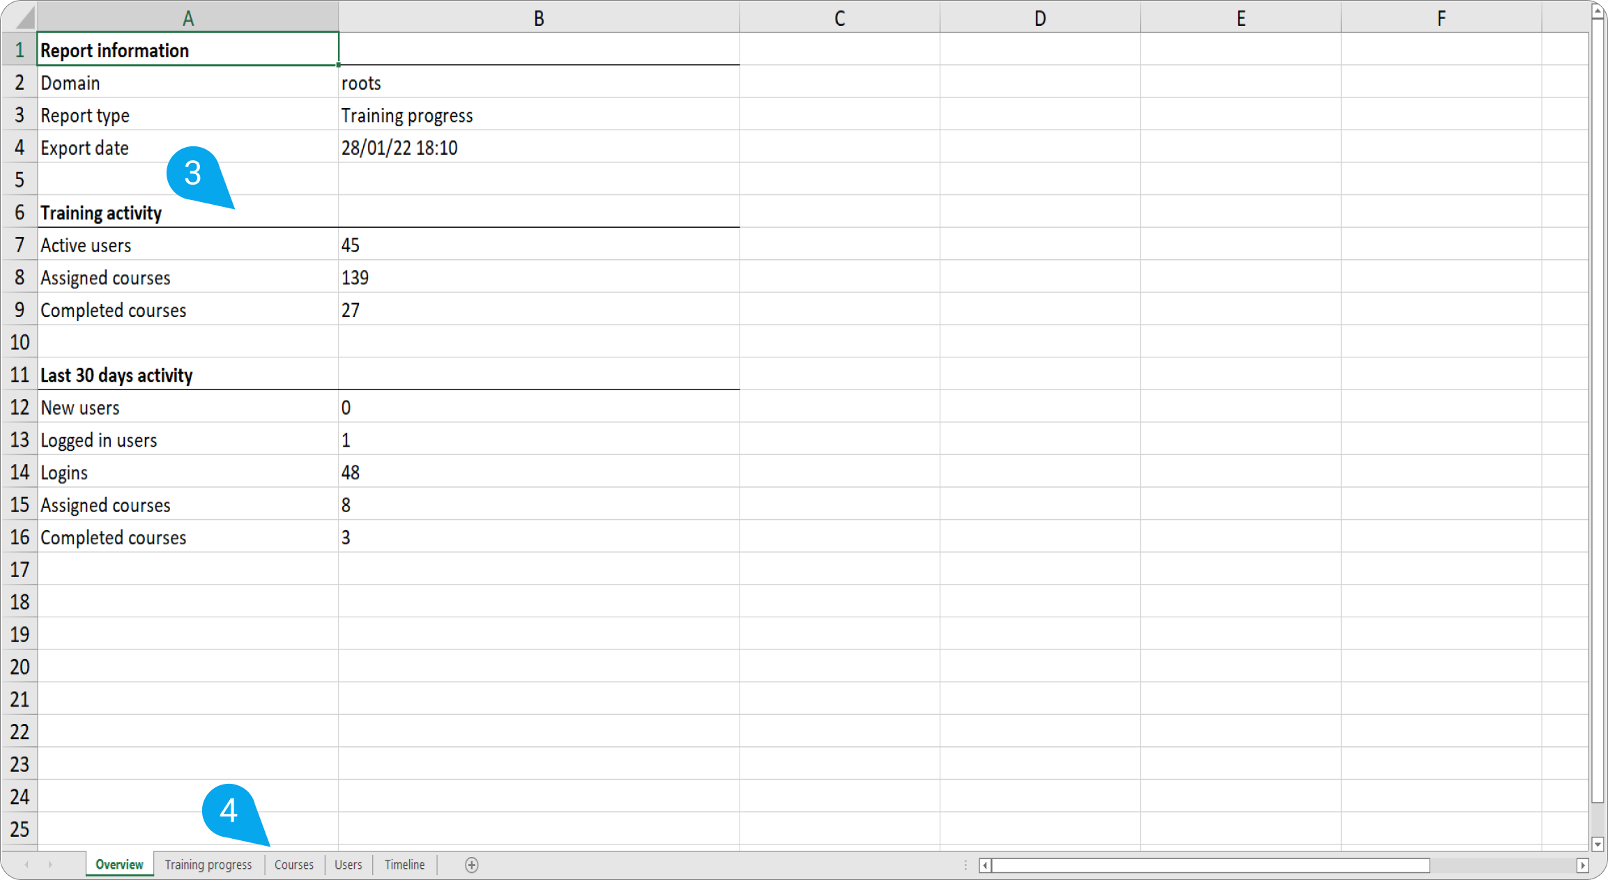The image size is (1608, 880).
Task: Select column F header
Action: pos(1441,18)
